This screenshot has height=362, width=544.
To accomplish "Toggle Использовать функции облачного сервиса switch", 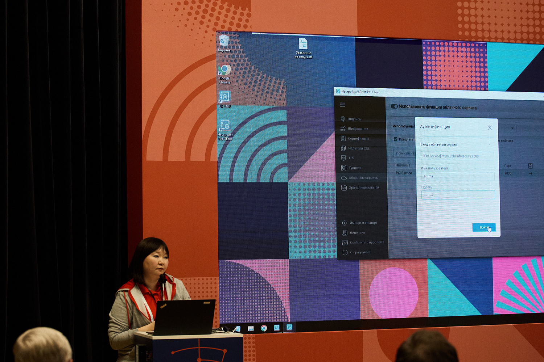I will (x=394, y=106).
